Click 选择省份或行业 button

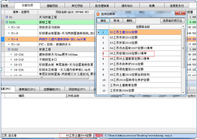click(x=172, y=21)
